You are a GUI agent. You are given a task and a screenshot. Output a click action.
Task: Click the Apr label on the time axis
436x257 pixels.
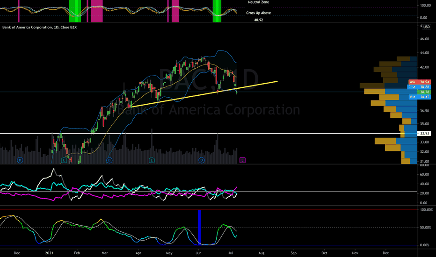[138, 253]
